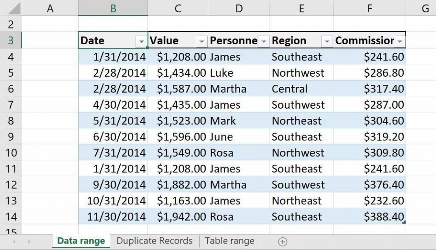436x250 pixels.
Task: Select the Data range sheet tab
Action: click(x=80, y=241)
